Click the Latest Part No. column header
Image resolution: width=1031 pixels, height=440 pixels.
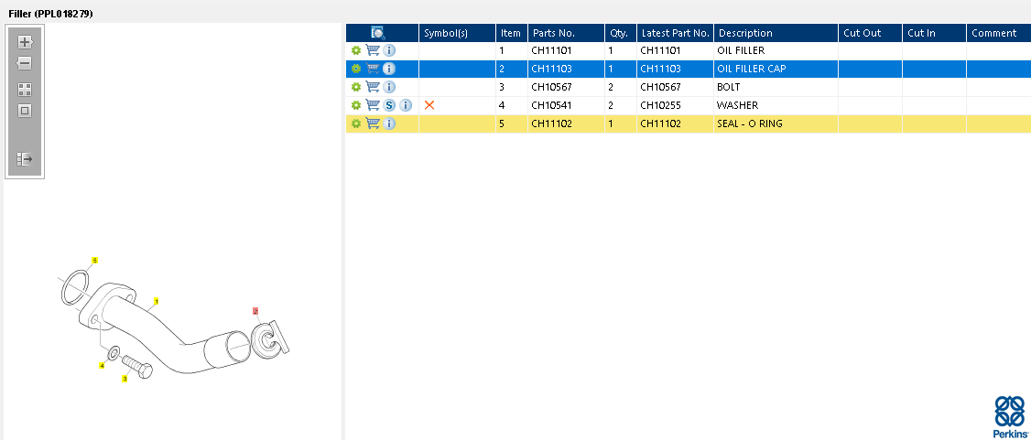pos(675,33)
